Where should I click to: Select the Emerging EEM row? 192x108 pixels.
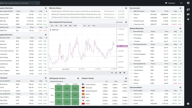pyautogui.click(x=156, y=38)
